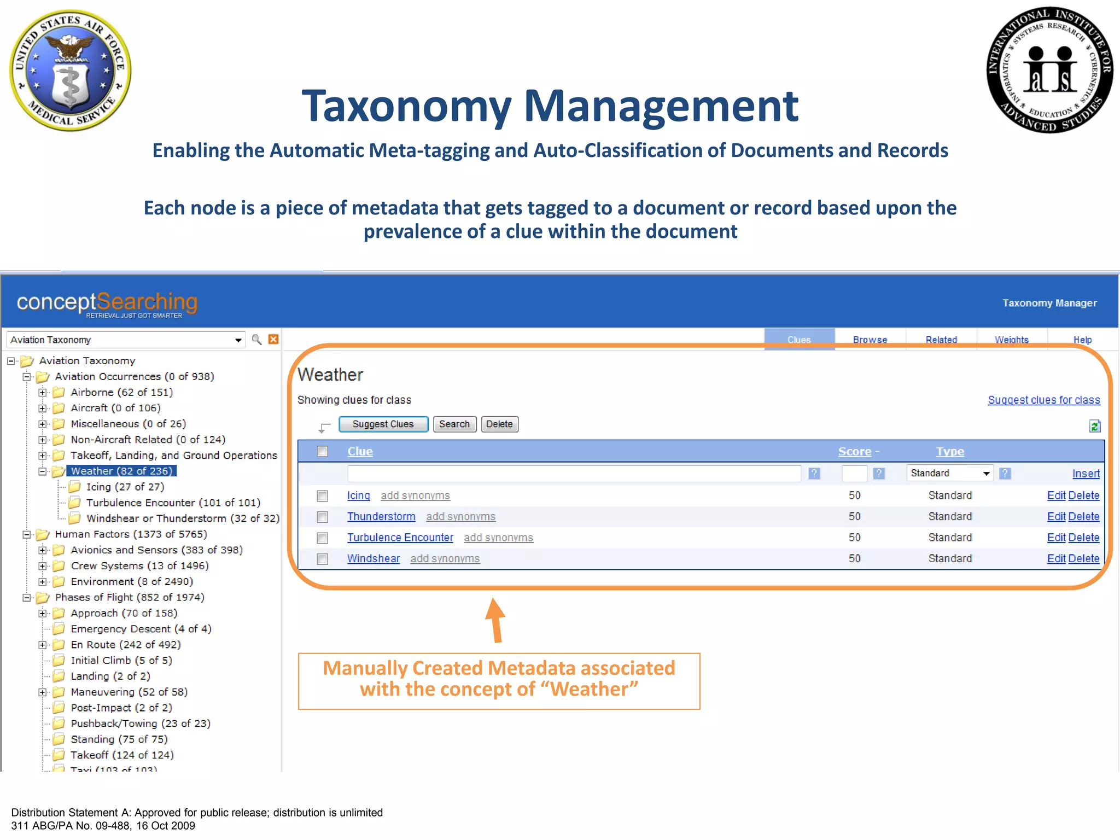Click the new clue text input field

point(574,473)
